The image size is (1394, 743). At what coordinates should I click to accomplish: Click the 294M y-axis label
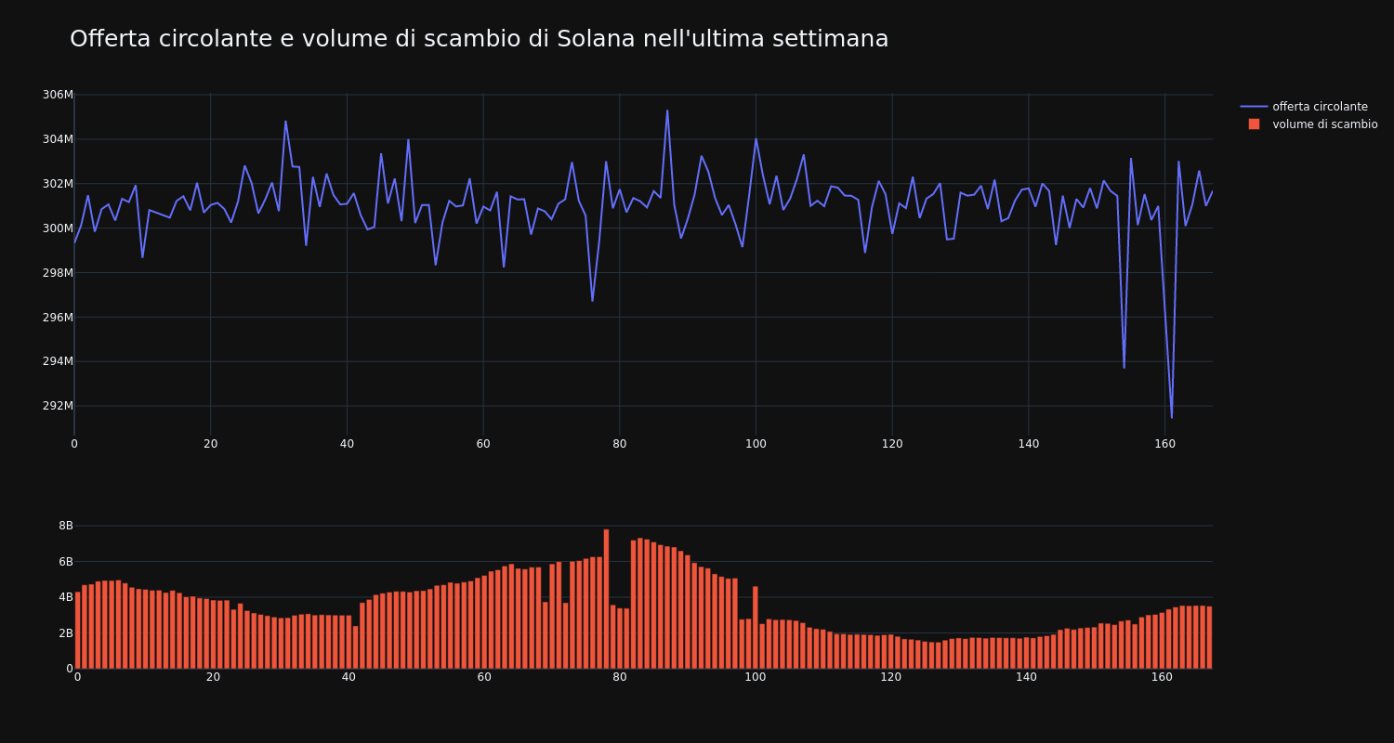click(x=58, y=361)
